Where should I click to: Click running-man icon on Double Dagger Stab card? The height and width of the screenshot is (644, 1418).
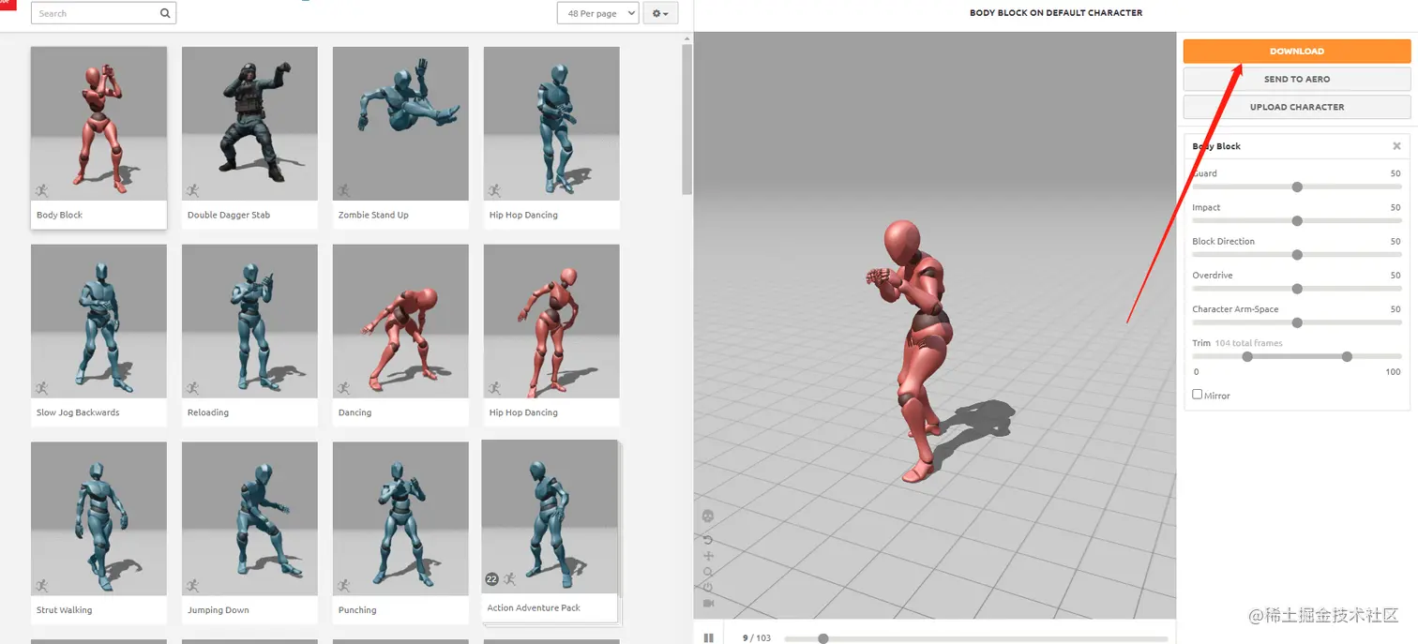(x=193, y=190)
